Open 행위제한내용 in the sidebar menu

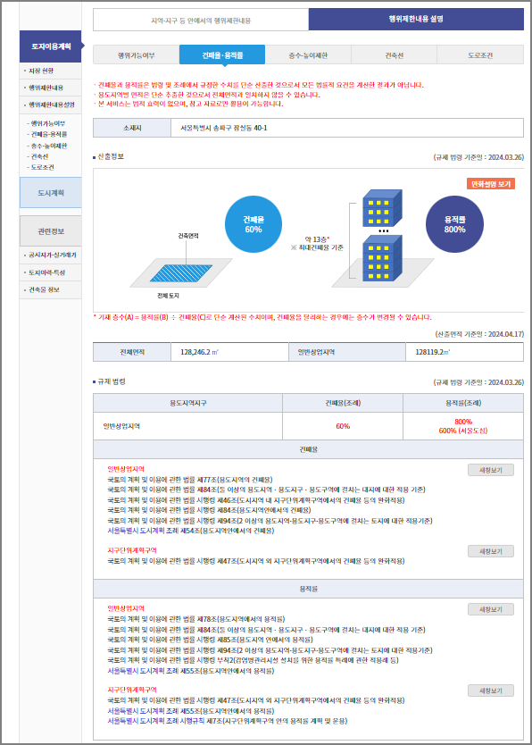46,88
